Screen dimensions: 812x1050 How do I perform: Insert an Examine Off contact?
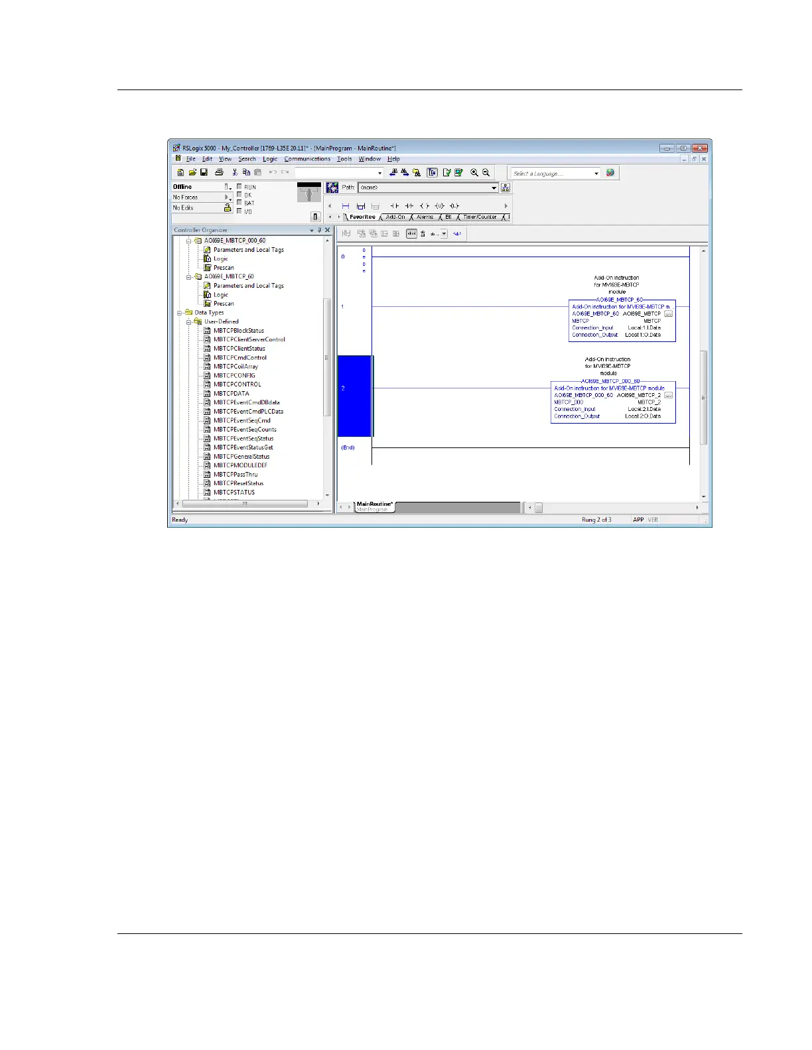coord(409,206)
